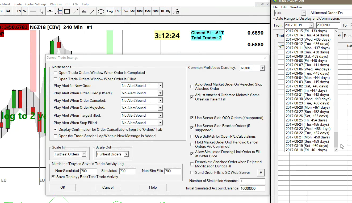Check Open Trade Service Log When Message Added

coord(55,136)
